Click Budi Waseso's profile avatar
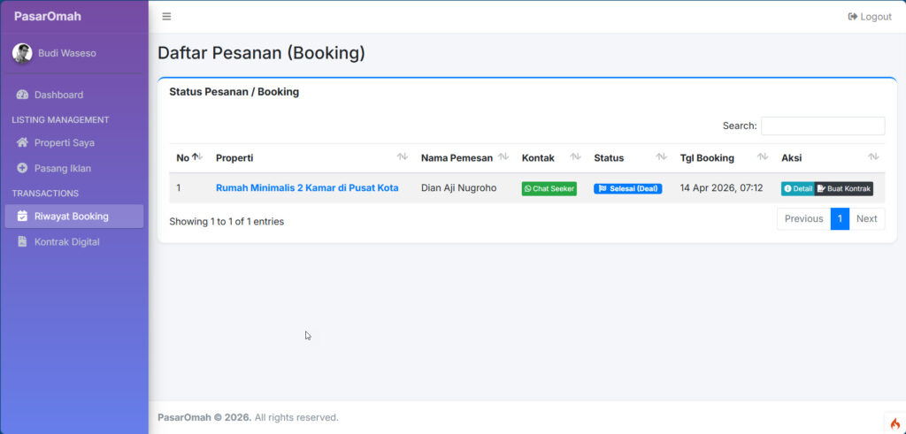This screenshot has width=906, height=434. coord(22,53)
